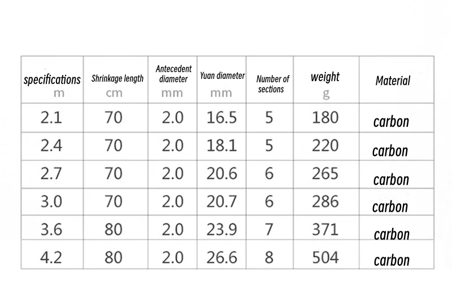The width and height of the screenshot is (452, 307).
Task: Select the sections value 8
Action: click(269, 257)
